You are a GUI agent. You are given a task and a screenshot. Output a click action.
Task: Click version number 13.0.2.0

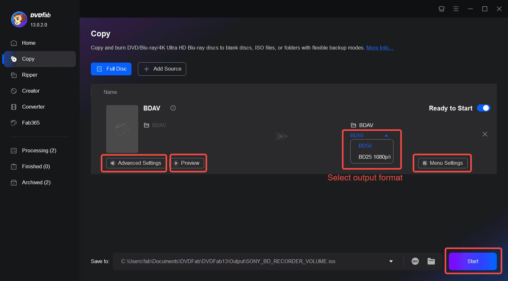point(39,25)
